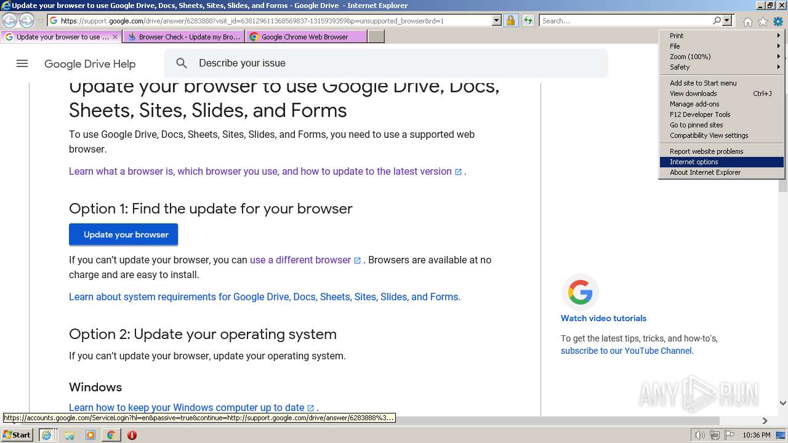Open the IE Home icon
The image size is (788, 443).
(x=747, y=22)
